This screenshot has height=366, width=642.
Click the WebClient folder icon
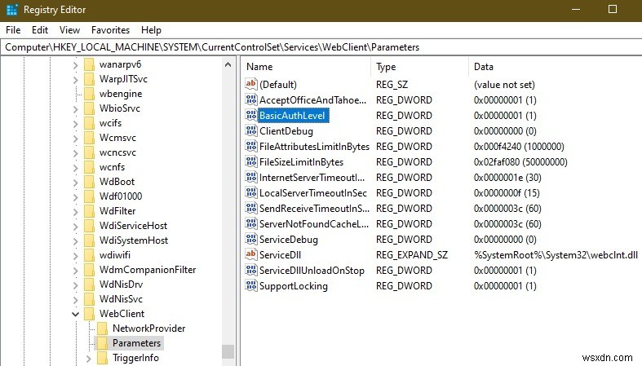click(89, 314)
